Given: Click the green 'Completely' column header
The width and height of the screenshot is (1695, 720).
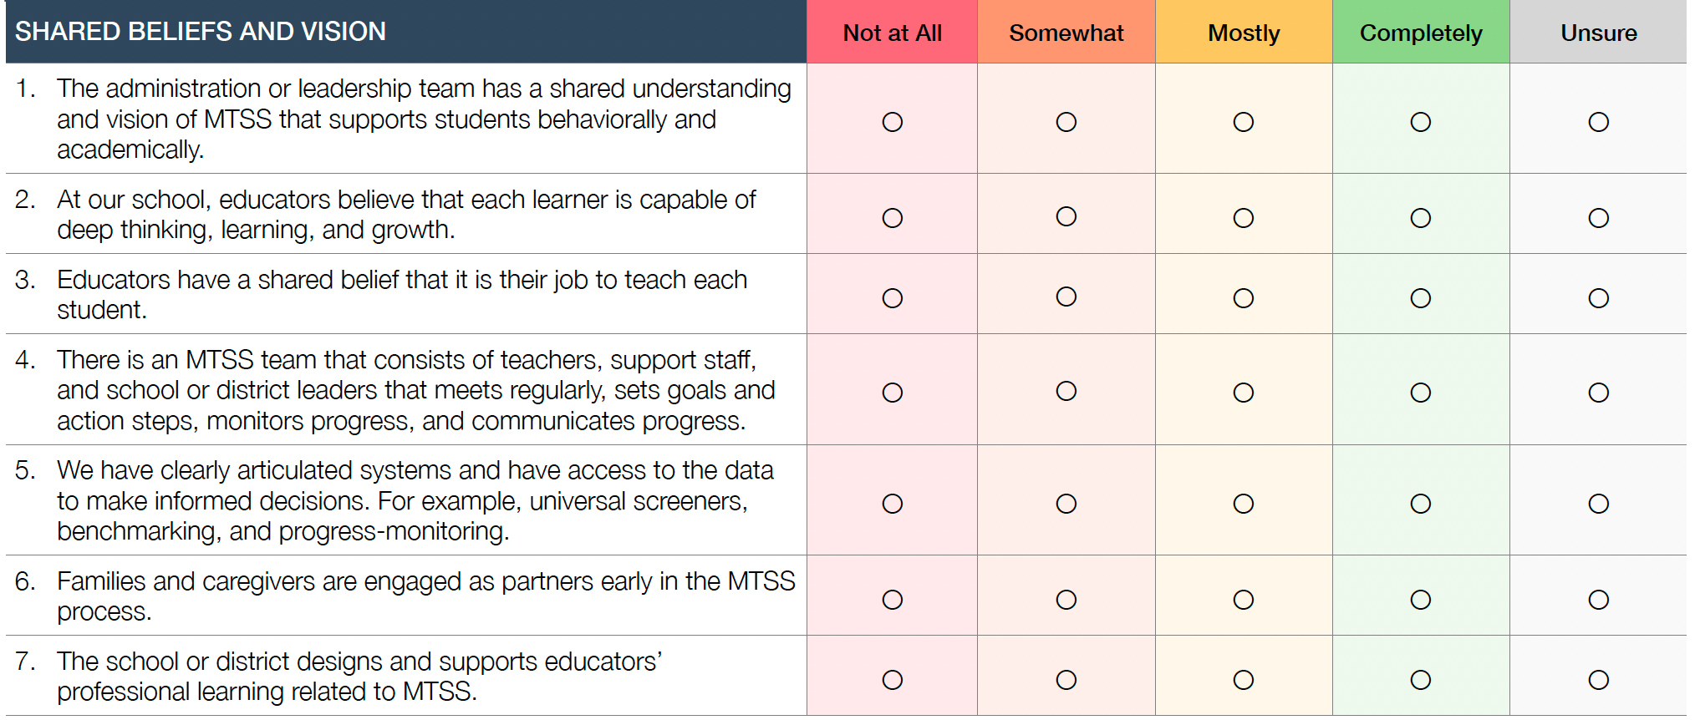Looking at the screenshot, I should coord(1420,33).
